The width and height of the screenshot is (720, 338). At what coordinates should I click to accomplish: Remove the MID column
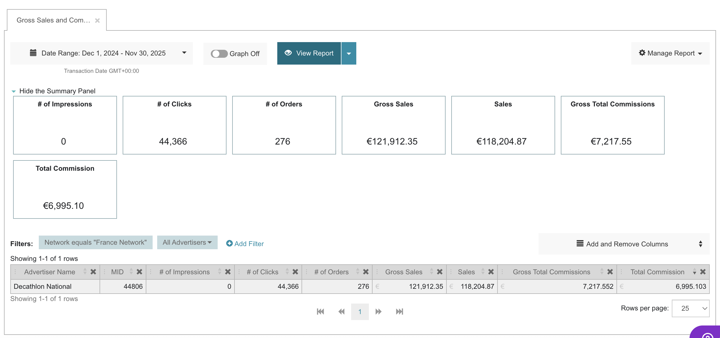(139, 272)
